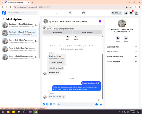The image size is (142, 114).
Task: Click the "Yess 719 248 2063" message
Action: tap(57, 97)
